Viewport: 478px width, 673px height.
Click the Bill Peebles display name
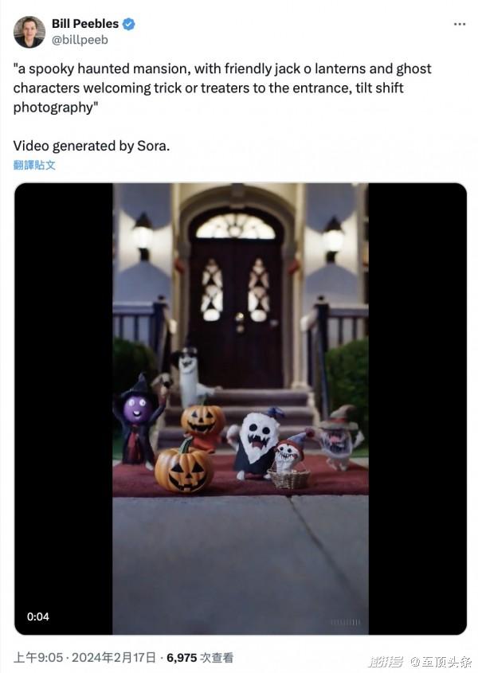pyautogui.click(x=85, y=24)
